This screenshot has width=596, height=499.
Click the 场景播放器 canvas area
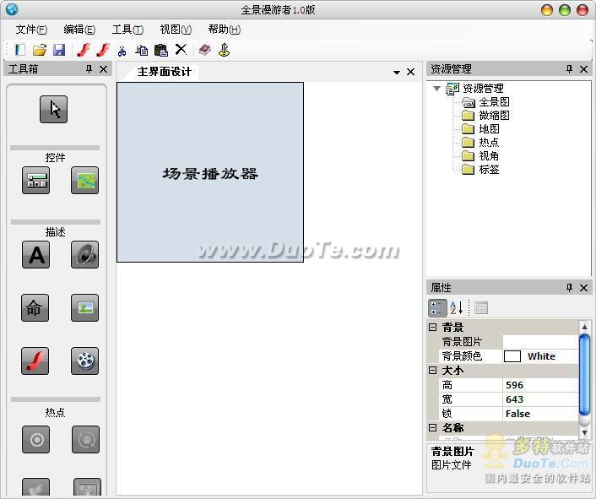[210, 172]
